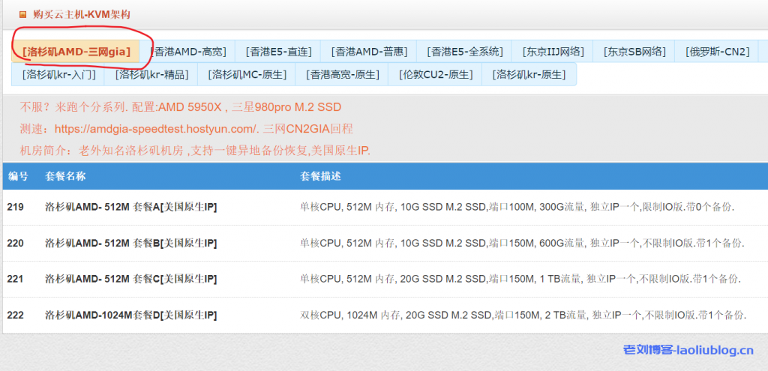Switch to the 洛杉矶kr-原生 tab
Screen dimensions: 768x371
[529, 74]
